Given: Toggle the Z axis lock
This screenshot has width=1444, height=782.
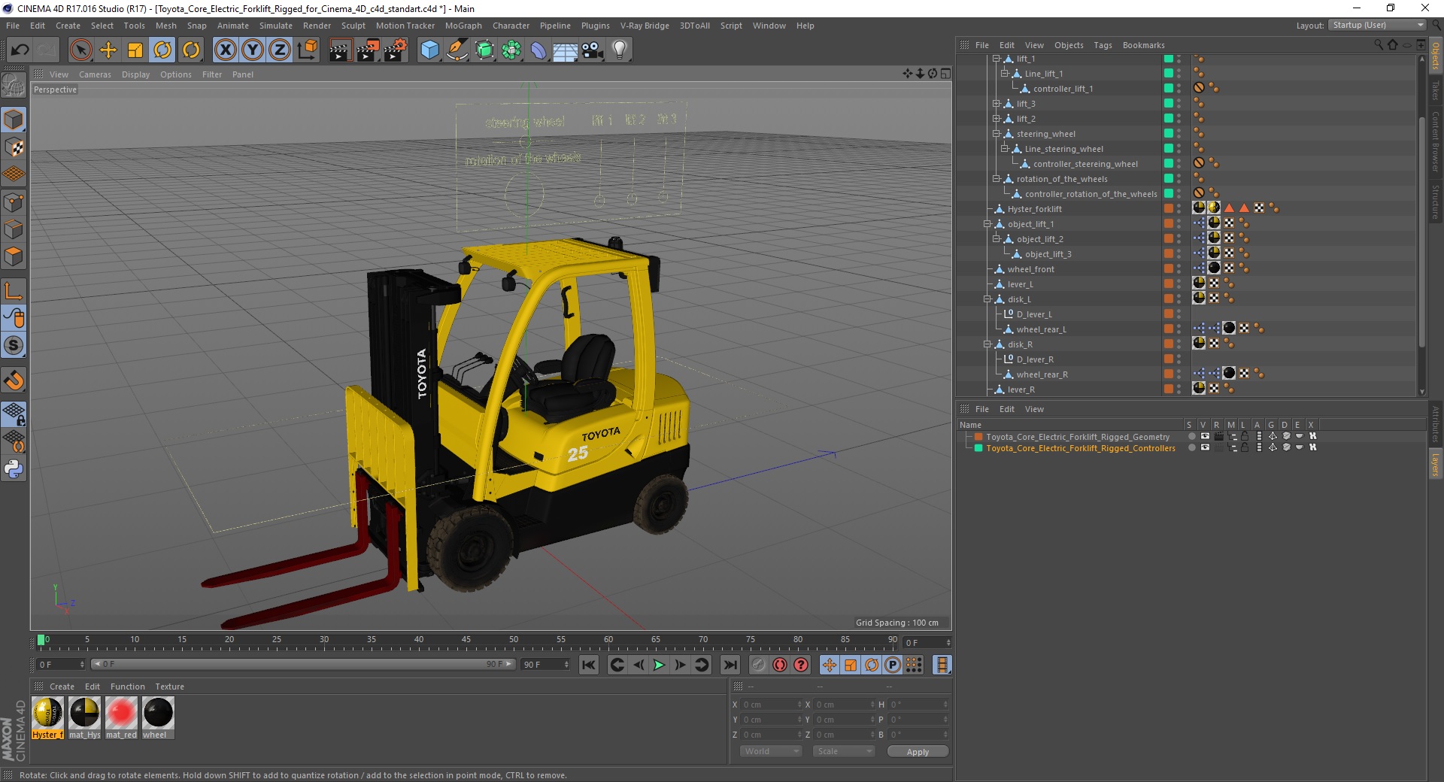Looking at the screenshot, I should click(x=280, y=50).
